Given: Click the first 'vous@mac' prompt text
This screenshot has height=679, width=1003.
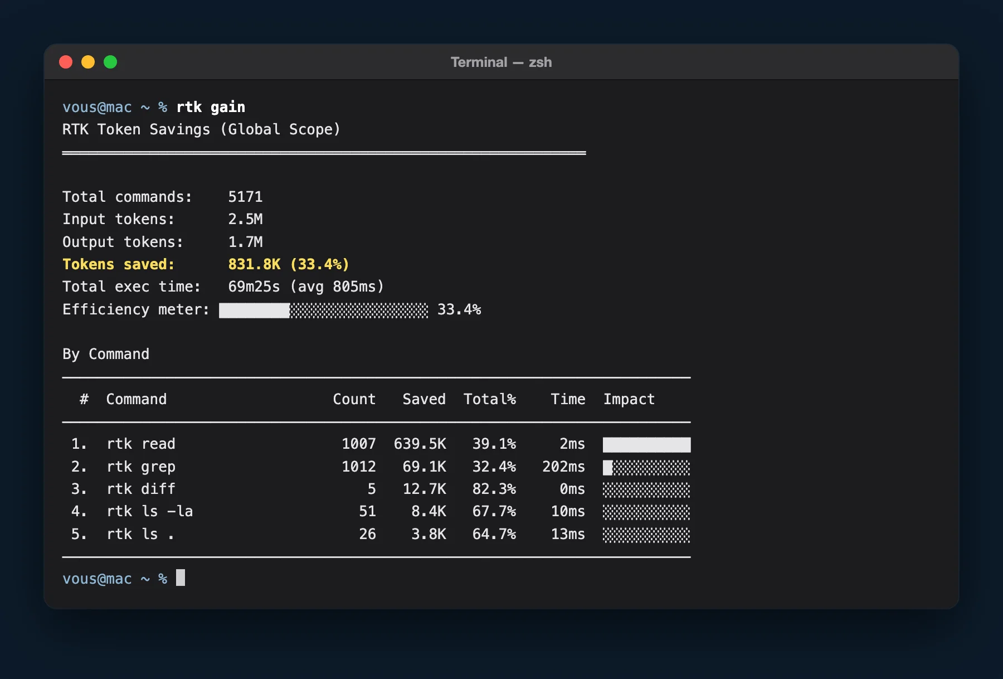Looking at the screenshot, I should 97,107.
